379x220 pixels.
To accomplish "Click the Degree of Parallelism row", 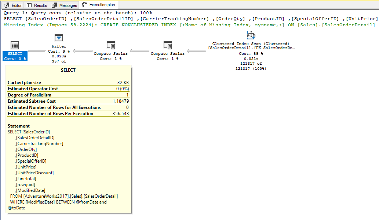I will 68,95.
